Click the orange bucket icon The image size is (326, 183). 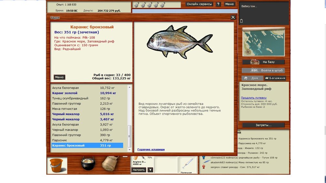point(57,165)
